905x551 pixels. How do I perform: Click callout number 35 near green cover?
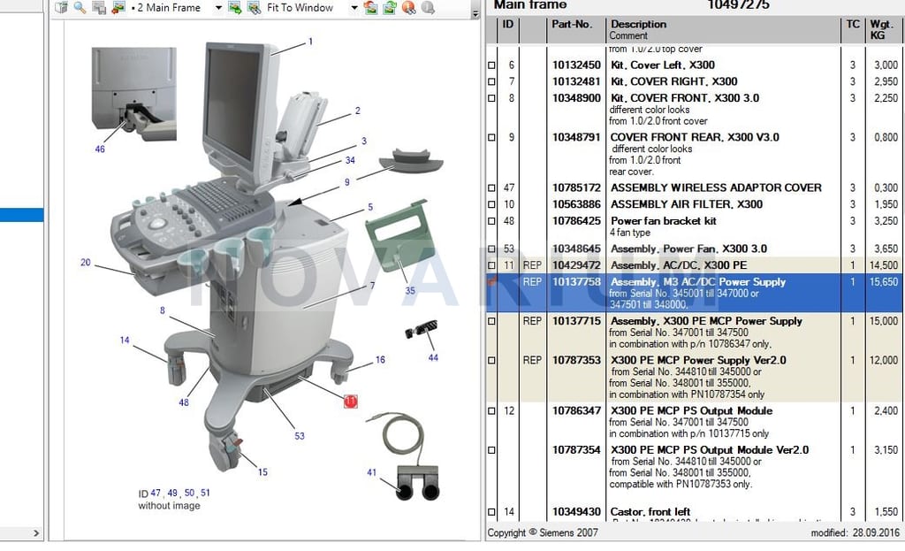click(x=410, y=290)
